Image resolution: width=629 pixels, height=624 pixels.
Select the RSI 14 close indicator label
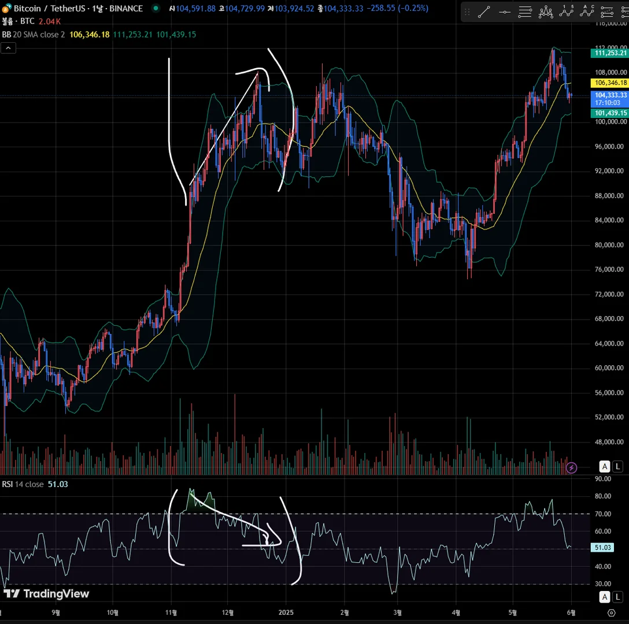23,484
